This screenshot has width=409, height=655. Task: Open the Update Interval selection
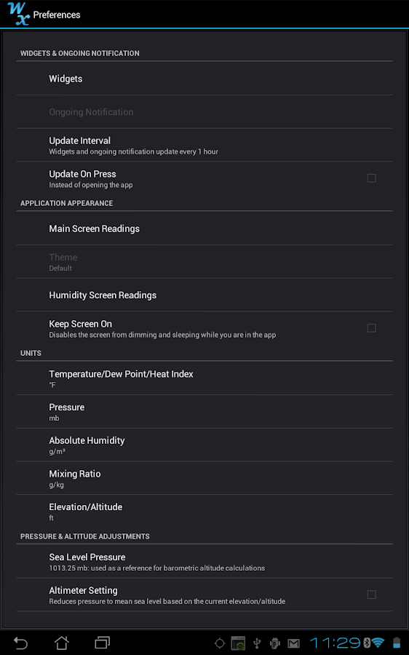pos(204,146)
